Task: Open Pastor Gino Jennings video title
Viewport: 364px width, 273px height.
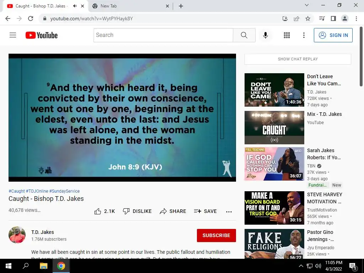Action: tap(320, 236)
